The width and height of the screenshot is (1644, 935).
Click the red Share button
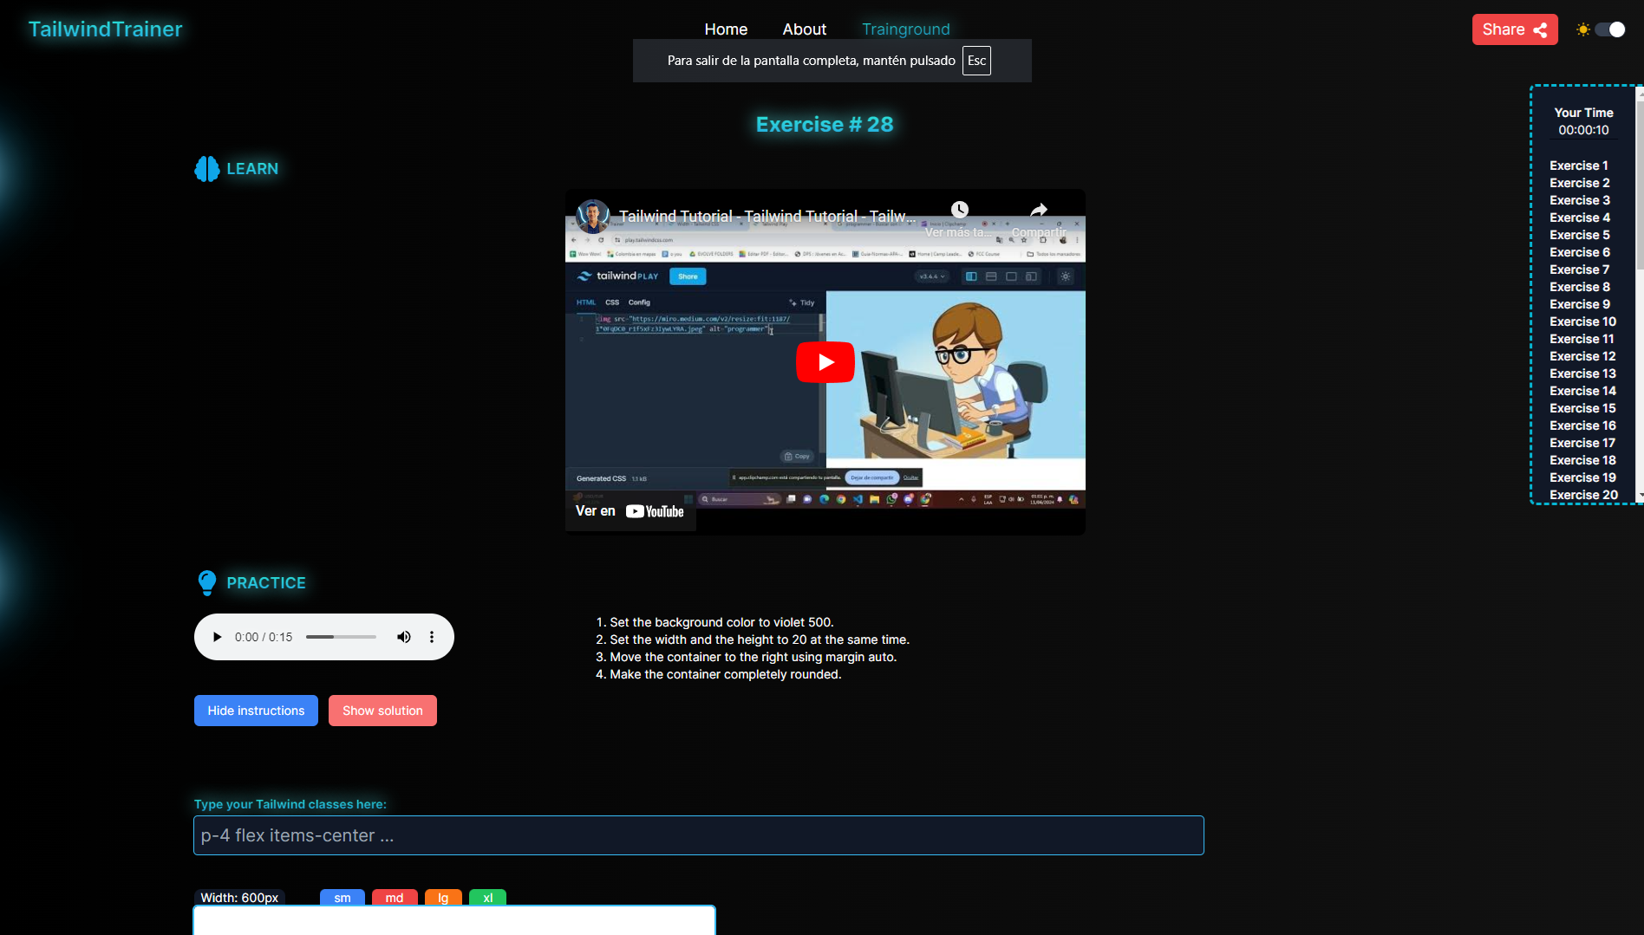pyautogui.click(x=1514, y=29)
